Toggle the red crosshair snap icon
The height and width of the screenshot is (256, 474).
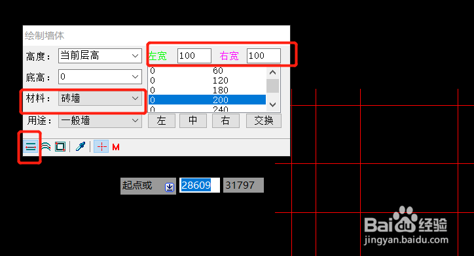pyautogui.click(x=101, y=147)
